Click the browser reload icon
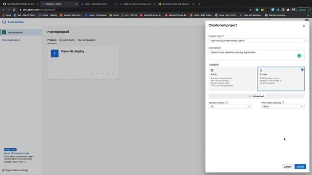312x175 pixels. pyautogui.click(x=14, y=10)
